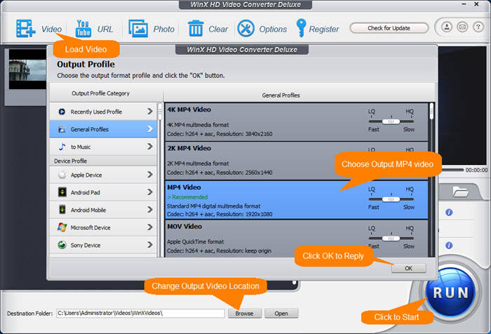Screen dimensions: 491x334
Task: Click the Register key icon
Action: pyautogui.click(x=301, y=28)
